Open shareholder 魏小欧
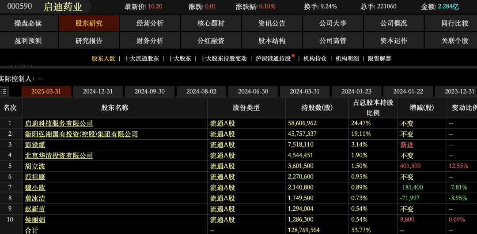The width and height of the screenshot is (477, 234). coord(35,188)
